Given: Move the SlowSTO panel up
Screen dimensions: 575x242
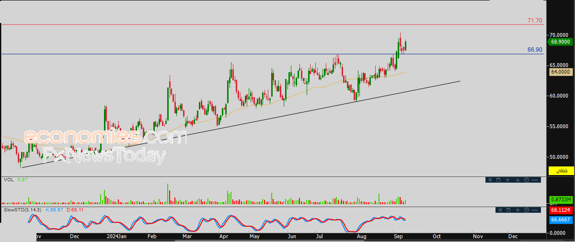Looking at the screenshot, I should coord(517,210).
